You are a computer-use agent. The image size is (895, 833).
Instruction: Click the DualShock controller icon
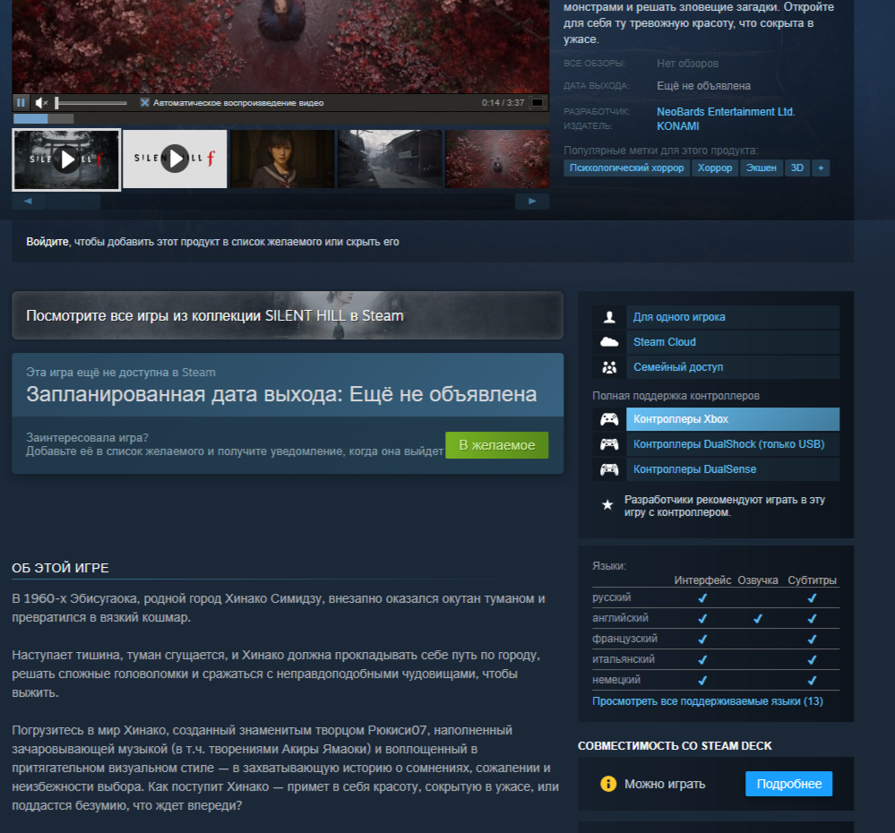click(x=609, y=444)
